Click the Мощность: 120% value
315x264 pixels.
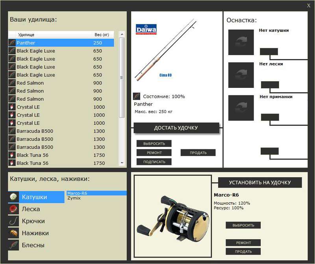[x=232, y=203]
